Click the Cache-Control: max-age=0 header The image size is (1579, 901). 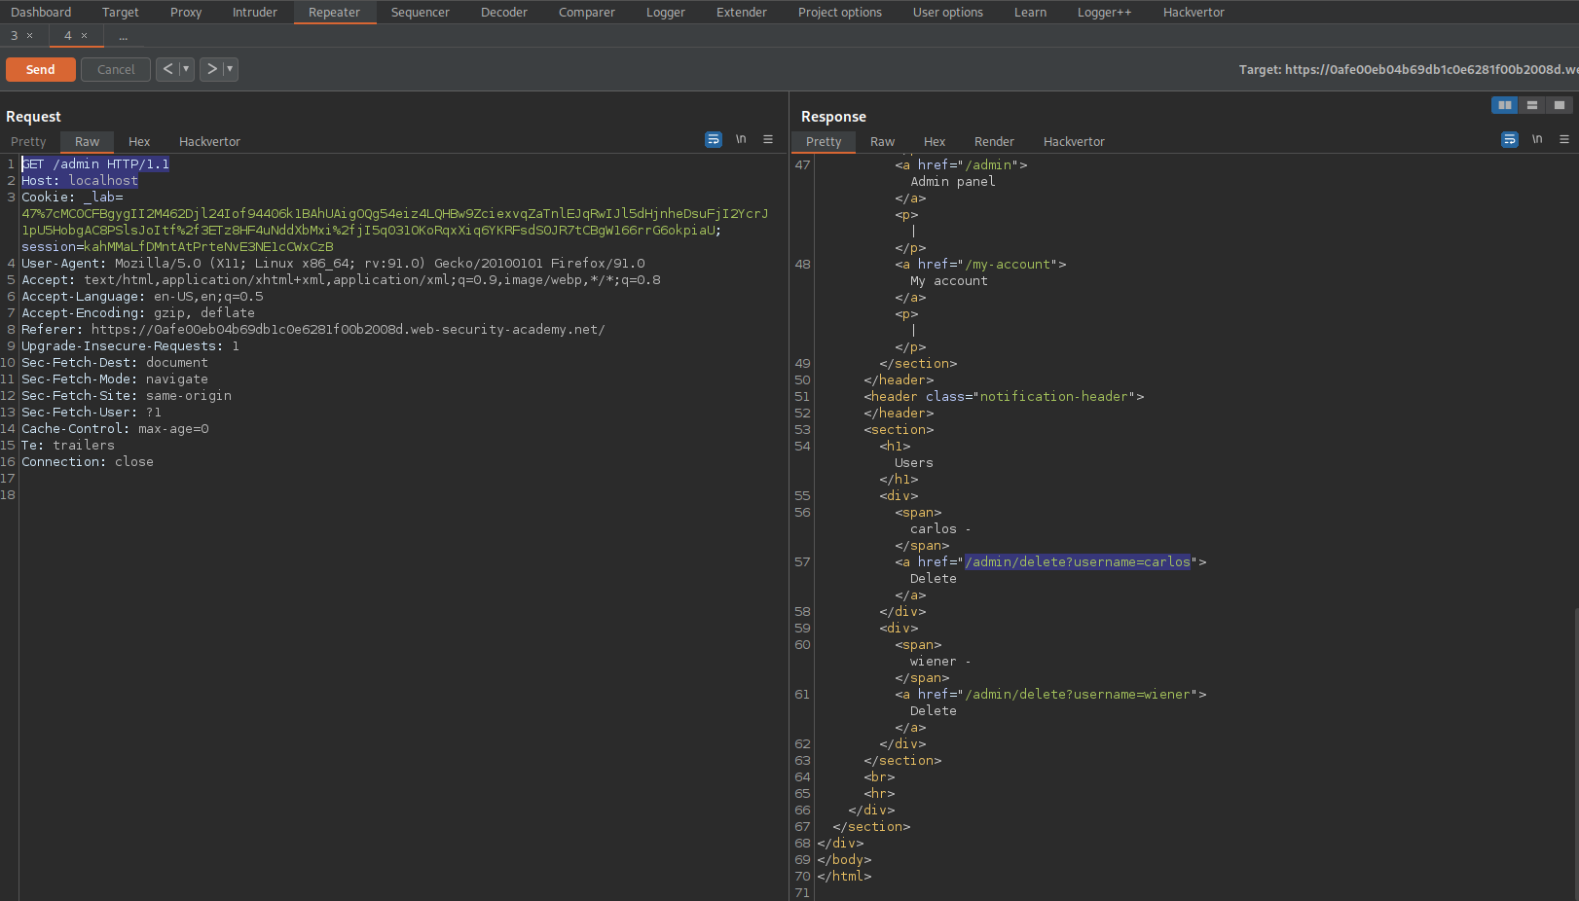coord(115,429)
